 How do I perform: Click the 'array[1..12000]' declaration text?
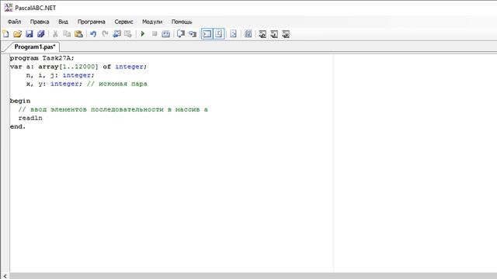click(x=68, y=67)
